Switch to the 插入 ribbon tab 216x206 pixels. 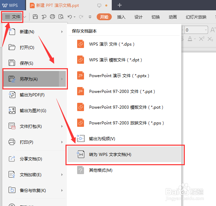click(121, 17)
